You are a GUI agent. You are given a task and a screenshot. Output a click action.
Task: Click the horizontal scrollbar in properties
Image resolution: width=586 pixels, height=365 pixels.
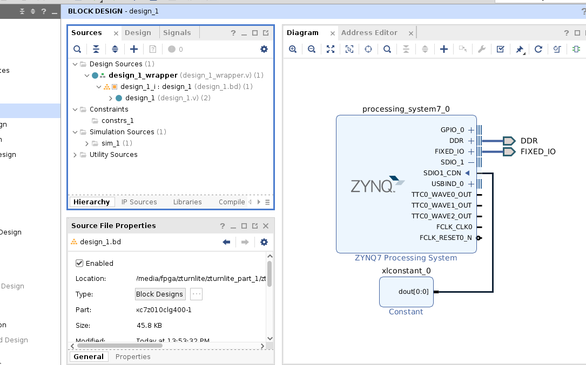click(x=119, y=346)
